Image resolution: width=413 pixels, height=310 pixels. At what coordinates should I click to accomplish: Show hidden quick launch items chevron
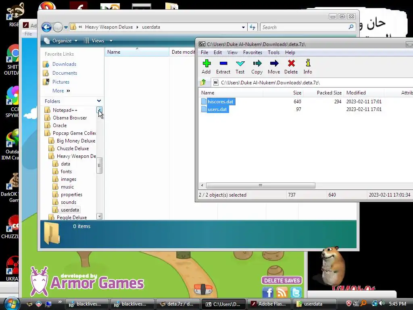point(60,302)
